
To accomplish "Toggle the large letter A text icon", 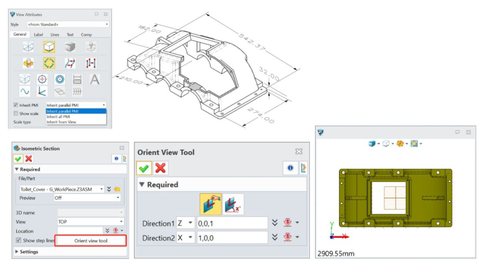I will tap(94, 79).
